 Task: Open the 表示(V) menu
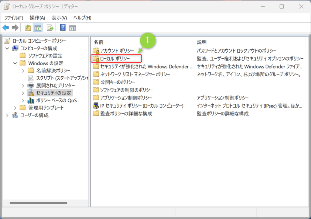click(59, 18)
